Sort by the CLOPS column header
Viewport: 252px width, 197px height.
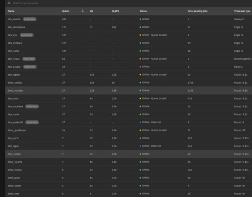115,11
